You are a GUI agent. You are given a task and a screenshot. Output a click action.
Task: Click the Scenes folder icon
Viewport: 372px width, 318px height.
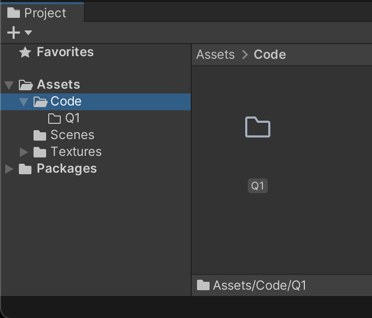[x=40, y=135]
